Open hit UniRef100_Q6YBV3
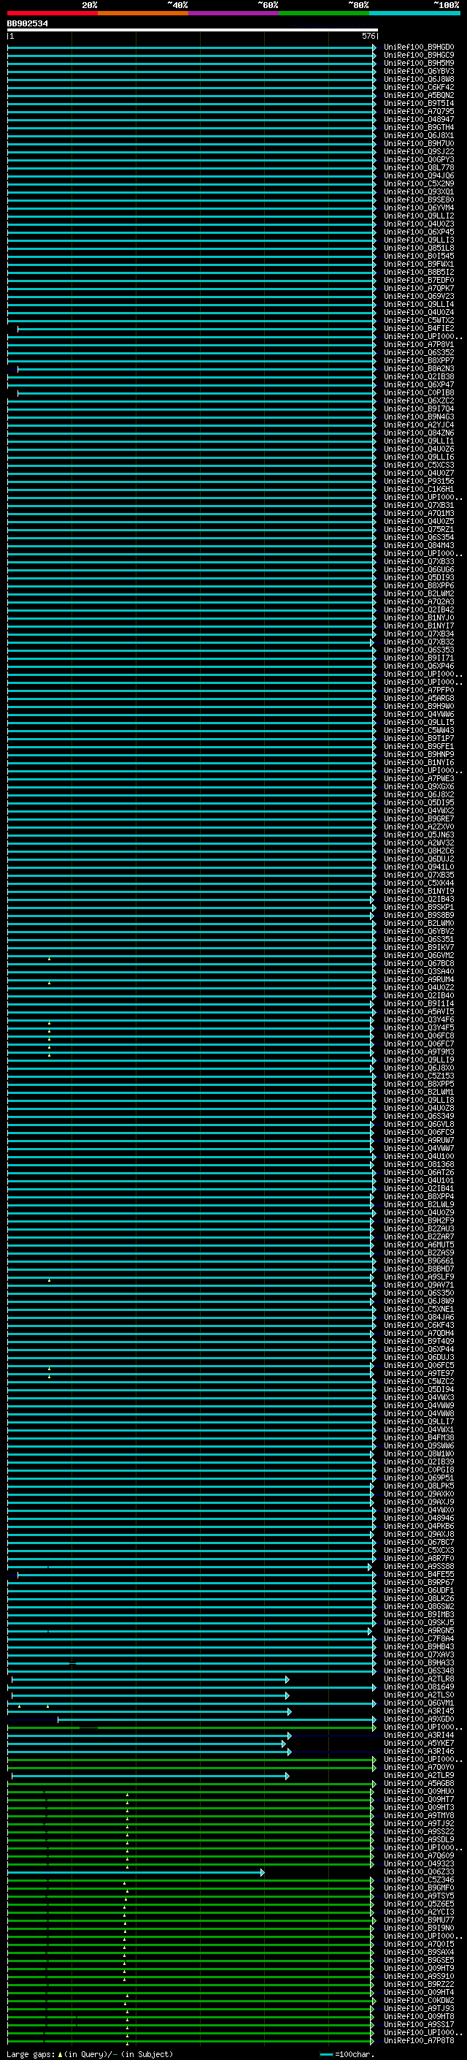 (419, 71)
